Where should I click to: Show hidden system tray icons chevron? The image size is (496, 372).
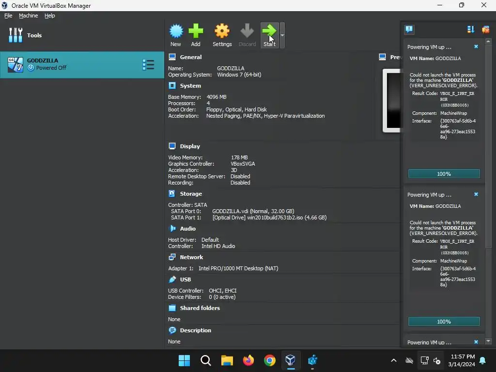pyautogui.click(x=393, y=360)
